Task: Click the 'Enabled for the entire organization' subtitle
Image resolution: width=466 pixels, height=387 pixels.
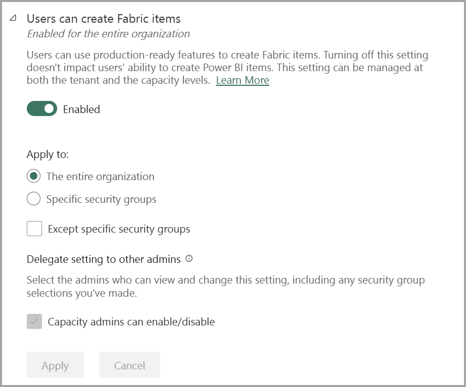Action: 108,34
